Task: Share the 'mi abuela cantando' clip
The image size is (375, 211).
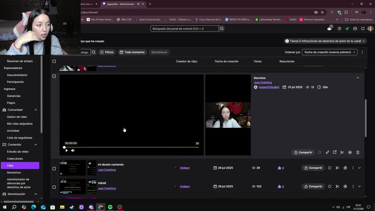Action: [x=313, y=168]
